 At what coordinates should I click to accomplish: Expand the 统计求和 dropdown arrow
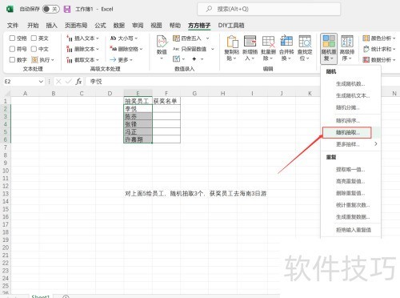click(394, 49)
